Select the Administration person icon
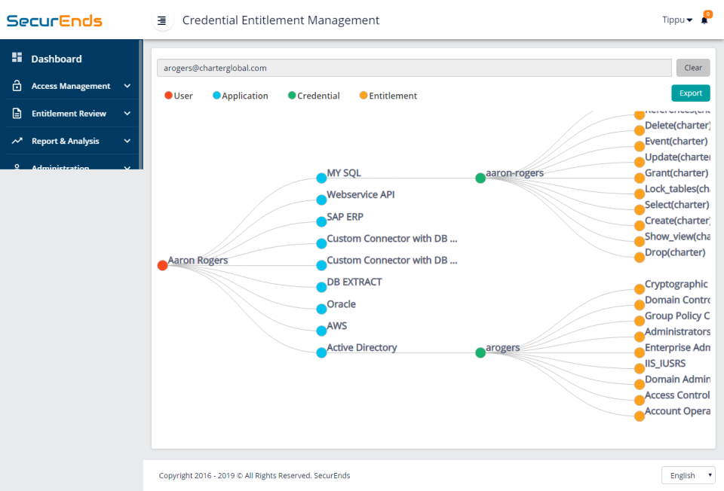Viewport: 724px width, 491px height. click(16, 166)
